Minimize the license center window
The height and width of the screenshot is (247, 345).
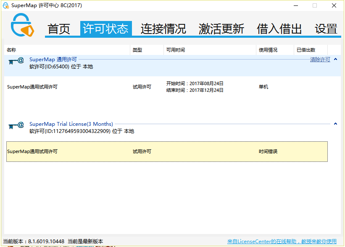tap(296, 5)
